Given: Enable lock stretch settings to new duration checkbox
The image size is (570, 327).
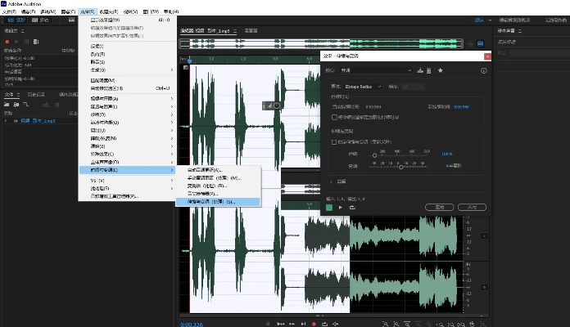Looking at the screenshot, I should pos(332,116).
